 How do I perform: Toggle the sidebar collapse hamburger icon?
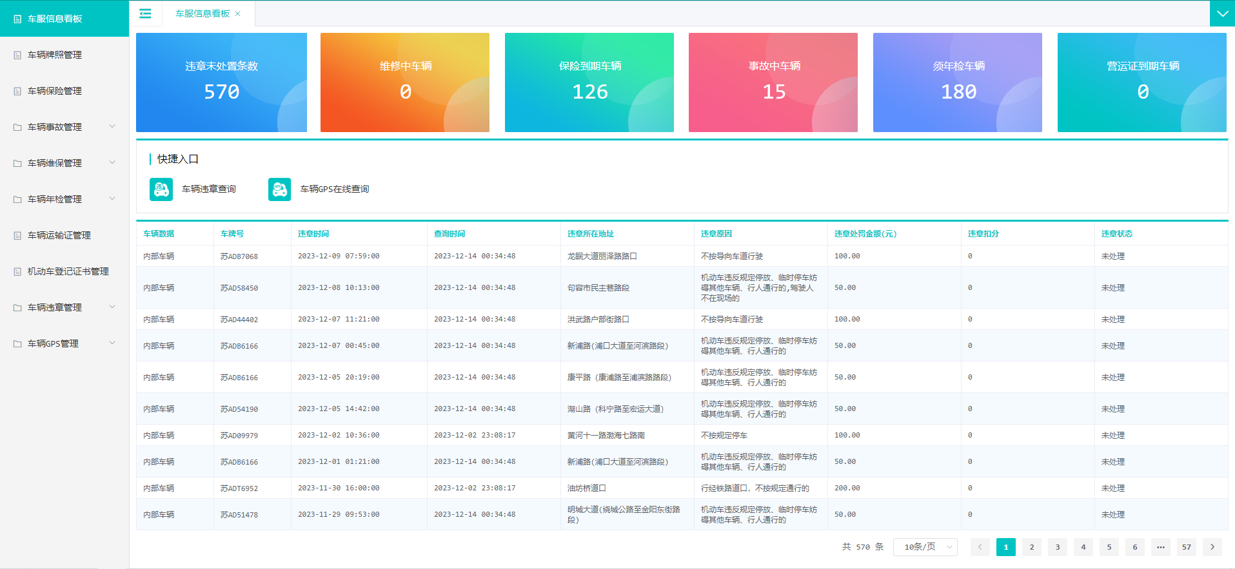145,14
